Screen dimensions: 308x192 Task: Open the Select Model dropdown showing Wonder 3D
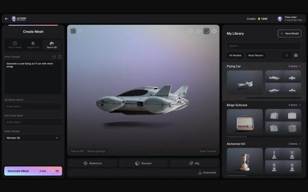(33, 138)
